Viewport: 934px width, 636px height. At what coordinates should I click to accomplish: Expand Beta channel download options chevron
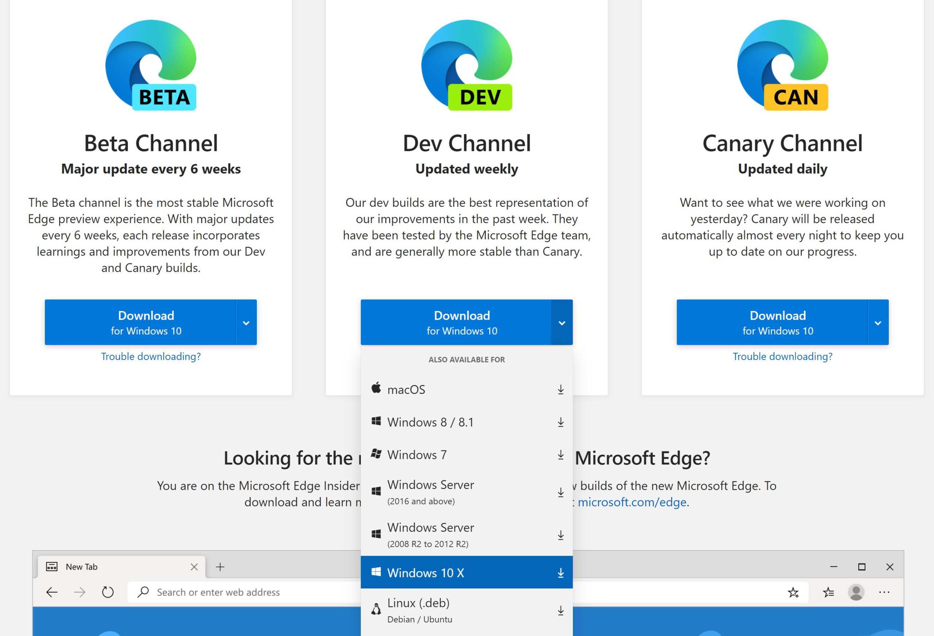[246, 323]
